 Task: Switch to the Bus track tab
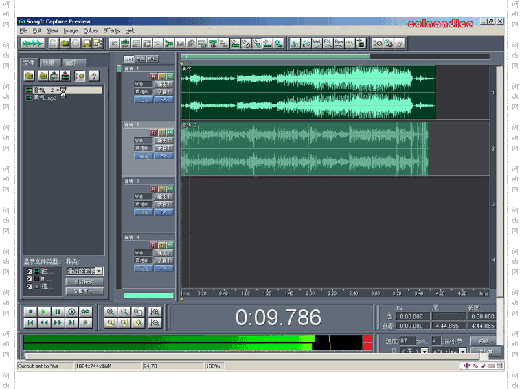[152, 59]
